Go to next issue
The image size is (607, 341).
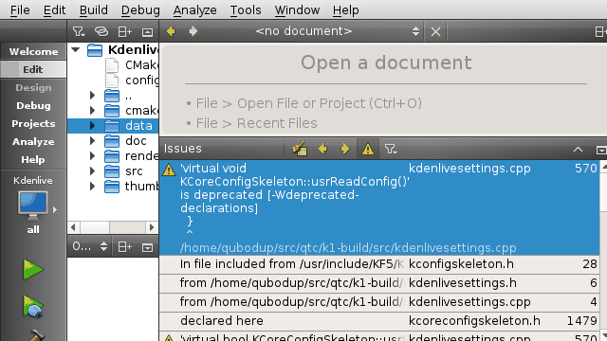(x=345, y=149)
